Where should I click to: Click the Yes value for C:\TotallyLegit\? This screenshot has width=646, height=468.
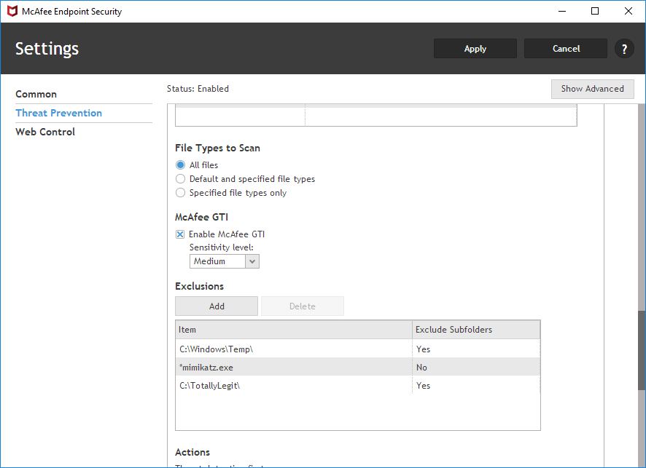[423, 385]
